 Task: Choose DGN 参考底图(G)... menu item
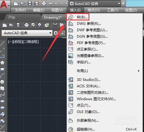[x=105, y=37]
